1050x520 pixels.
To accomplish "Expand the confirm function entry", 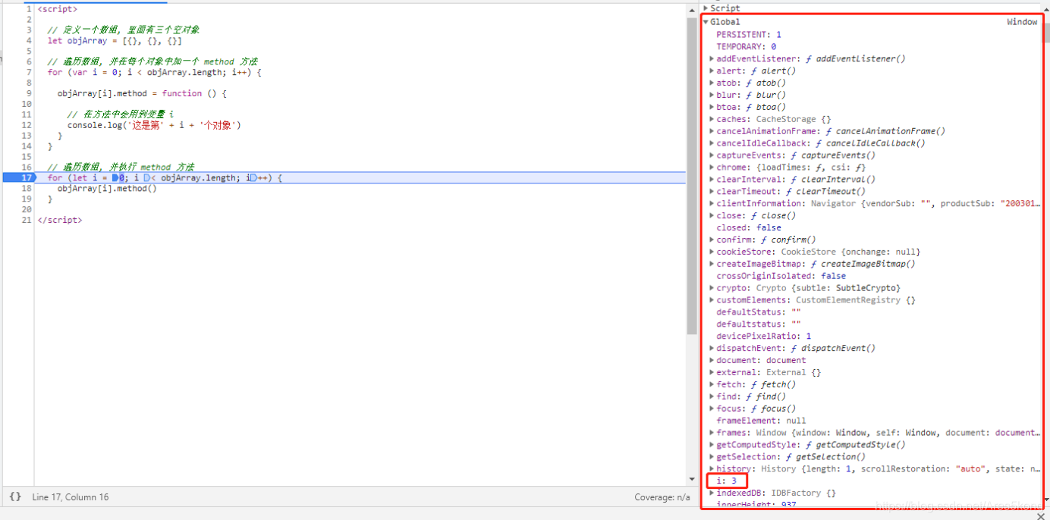I will tap(712, 240).
